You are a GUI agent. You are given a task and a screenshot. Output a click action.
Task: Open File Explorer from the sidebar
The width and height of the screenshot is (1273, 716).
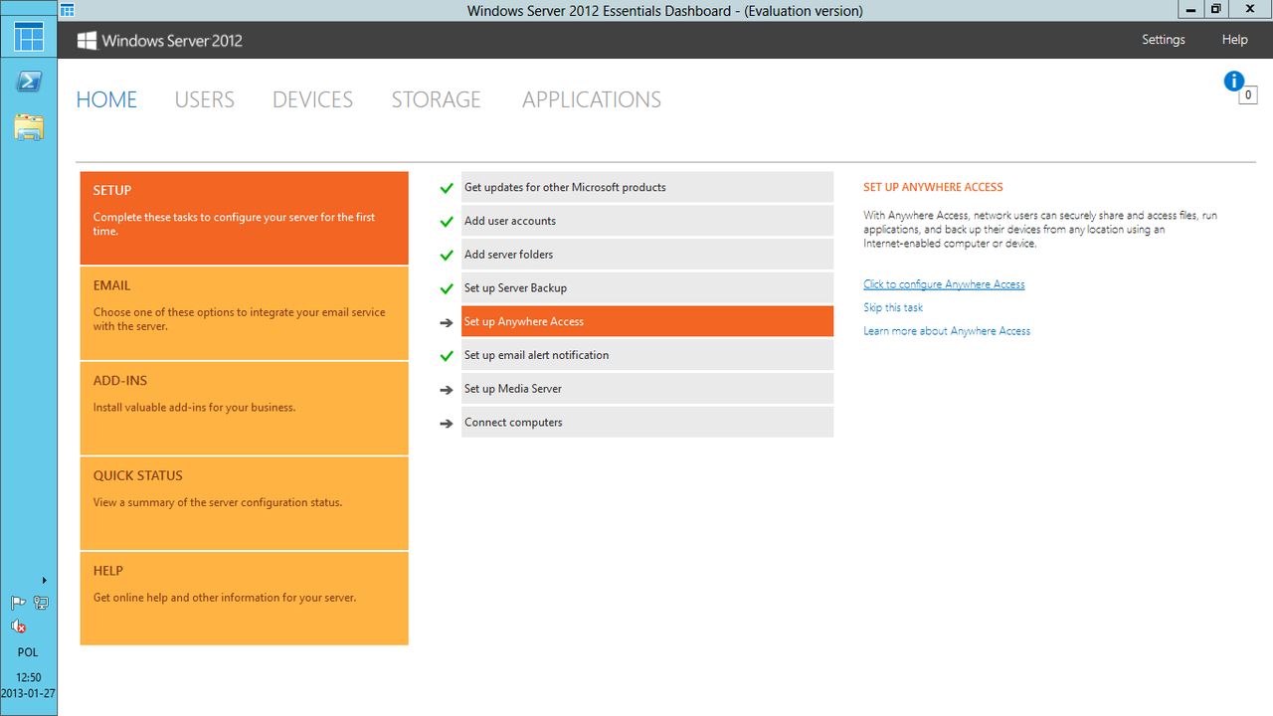click(29, 126)
